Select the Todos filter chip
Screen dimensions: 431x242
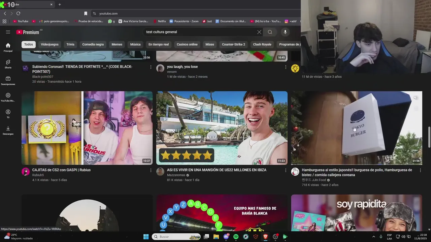29,44
